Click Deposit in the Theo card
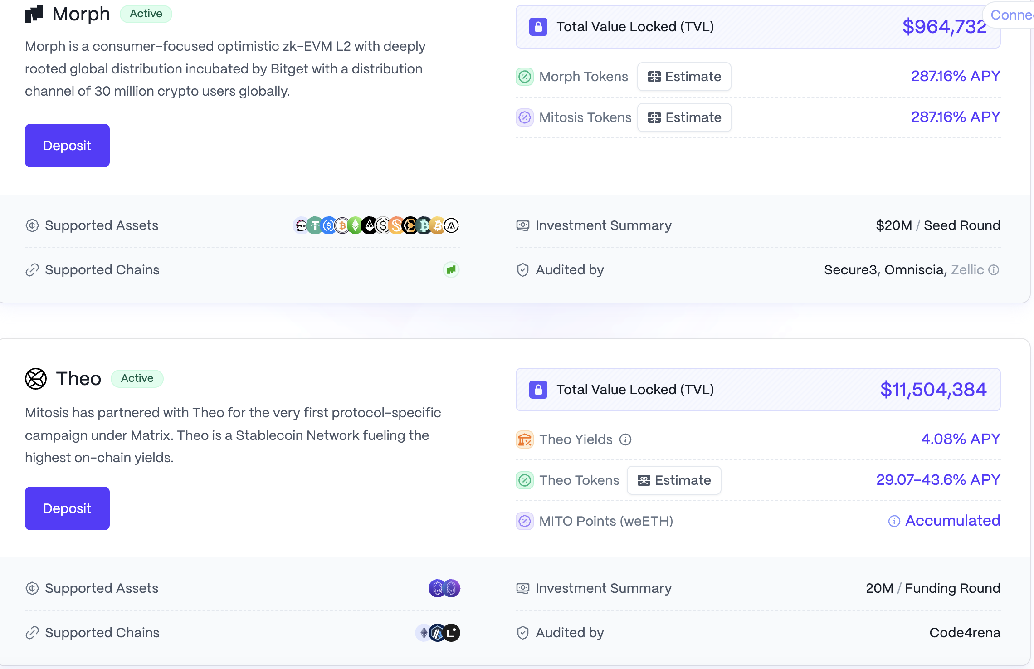 click(x=67, y=508)
